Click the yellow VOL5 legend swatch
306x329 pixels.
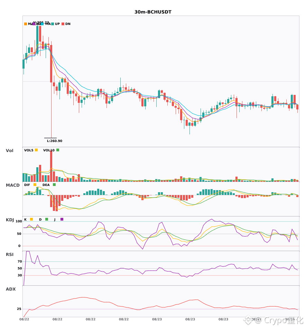click(36, 150)
